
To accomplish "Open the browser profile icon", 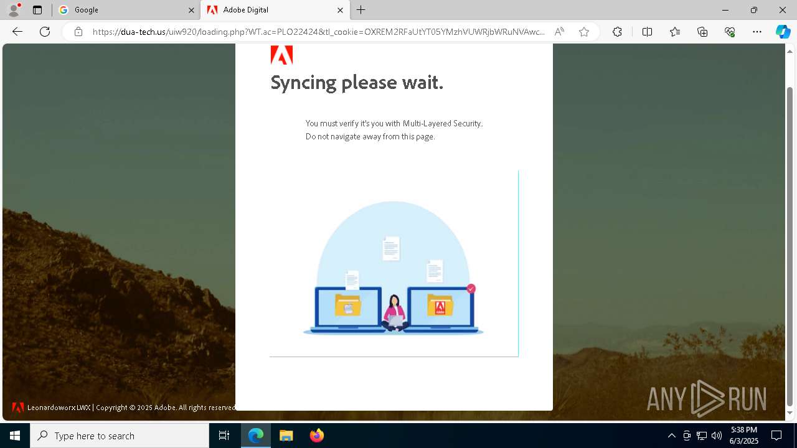I will [x=14, y=10].
